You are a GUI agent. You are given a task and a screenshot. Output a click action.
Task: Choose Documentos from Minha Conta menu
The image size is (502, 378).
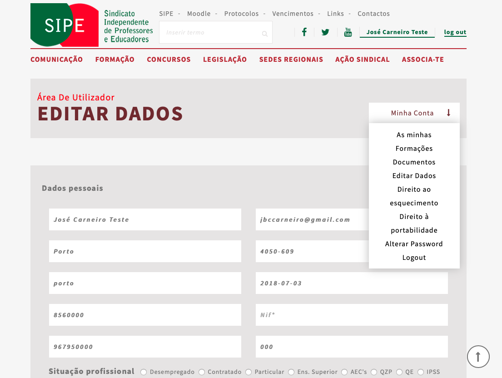click(414, 162)
